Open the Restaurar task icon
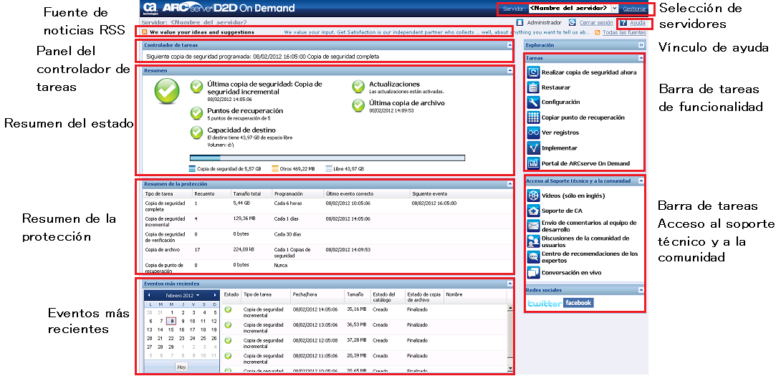 533,87
